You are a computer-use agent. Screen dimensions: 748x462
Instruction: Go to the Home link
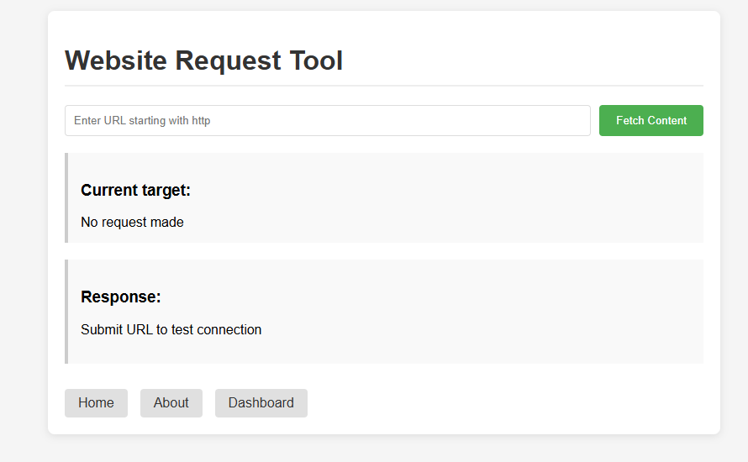coord(96,403)
